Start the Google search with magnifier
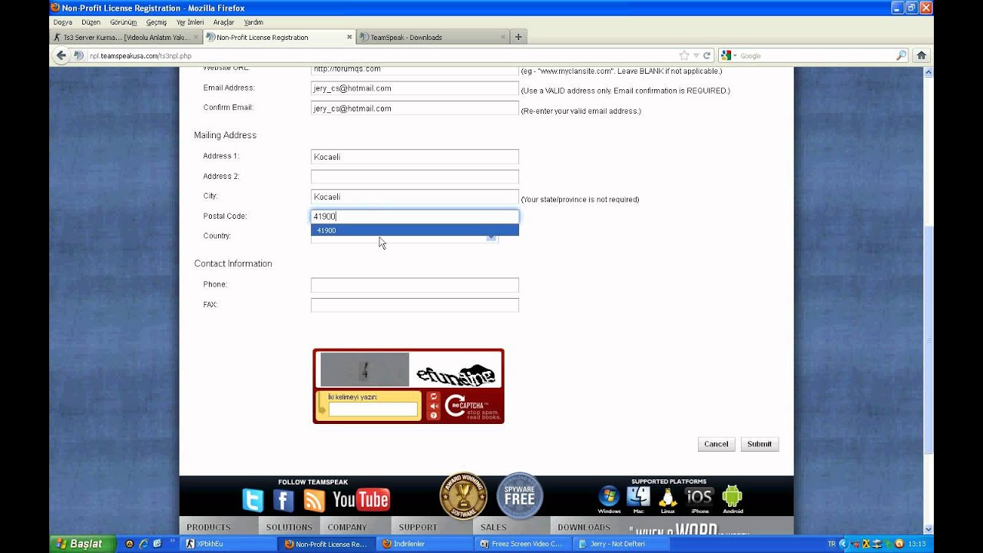 902,55
